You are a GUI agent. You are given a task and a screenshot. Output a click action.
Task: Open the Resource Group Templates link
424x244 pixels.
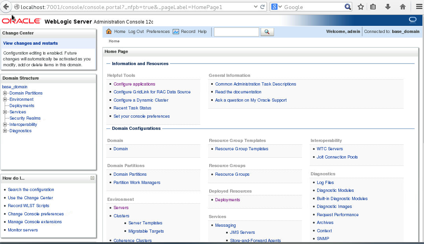tap(242, 149)
